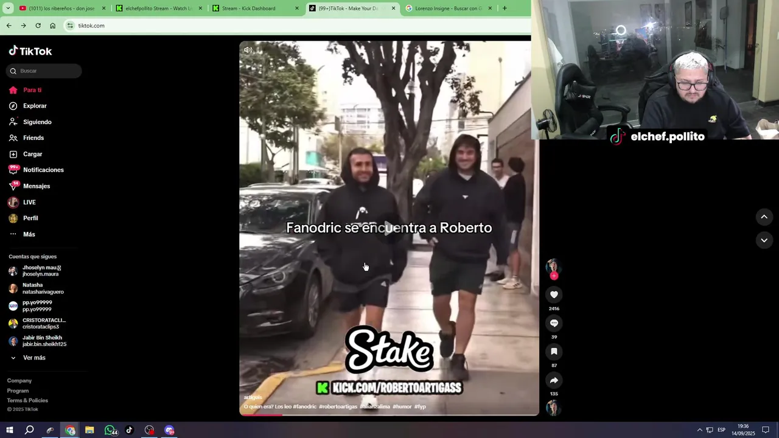The height and width of the screenshot is (438, 779).
Task: Follow creator with red plus button
Action: (554, 276)
